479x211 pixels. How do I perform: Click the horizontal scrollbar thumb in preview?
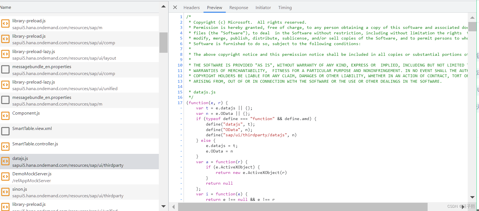point(303,207)
